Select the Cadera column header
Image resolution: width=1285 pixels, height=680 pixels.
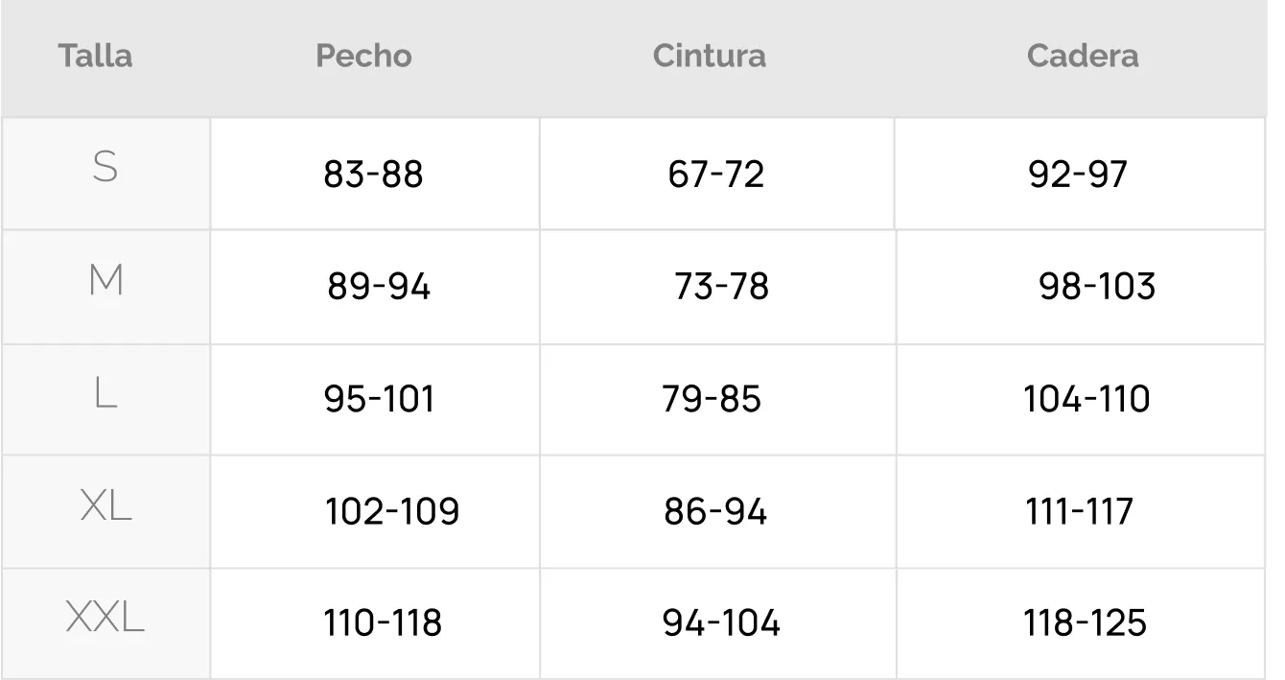pyautogui.click(x=1082, y=56)
